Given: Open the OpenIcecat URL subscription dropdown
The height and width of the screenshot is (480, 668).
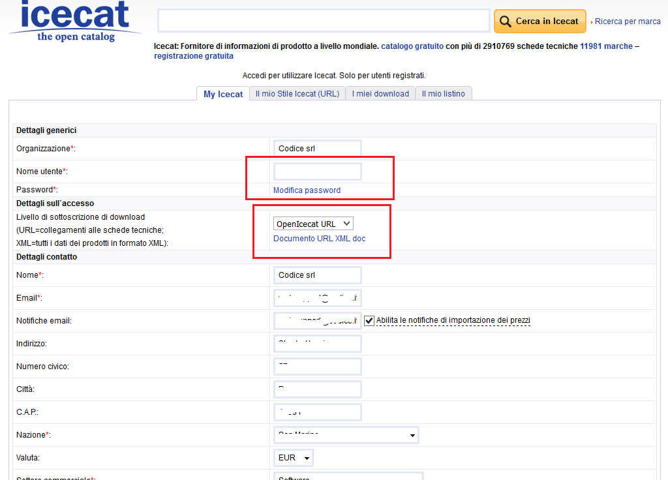Looking at the screenshot, I should (x=313, y=224).
